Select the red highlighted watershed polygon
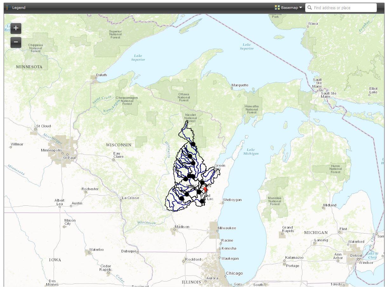Viewport: 385px width, 287px height. coord(205,189)
